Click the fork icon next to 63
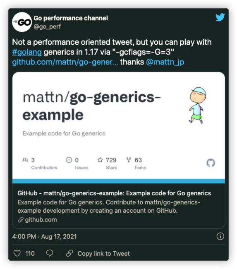The image size is (237, 269). pos(129,160)
